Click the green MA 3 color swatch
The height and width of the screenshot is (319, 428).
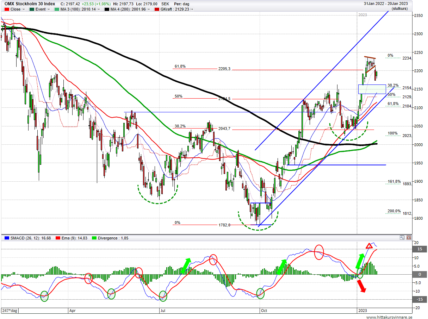coord(57,10)
